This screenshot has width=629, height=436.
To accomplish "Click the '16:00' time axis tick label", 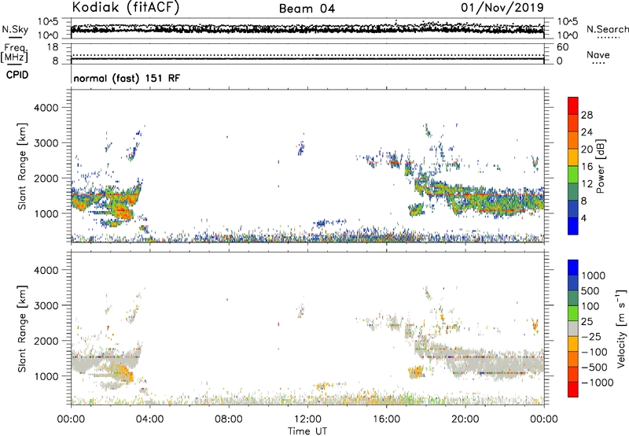I will click(x=386, y=419).
